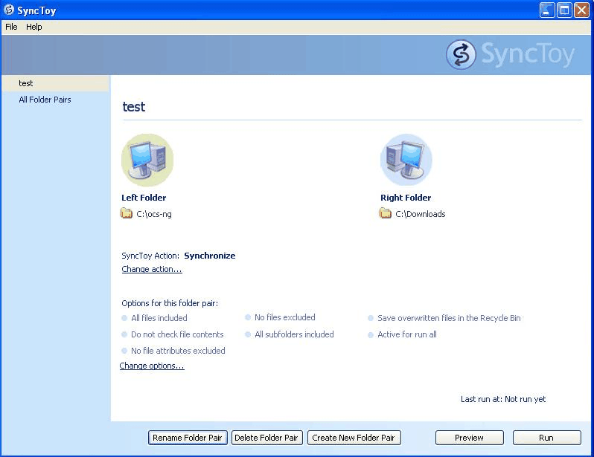The image size is (594, 457).
Task: Click the 'test' heading in main pane
Action: click(134, 107)
